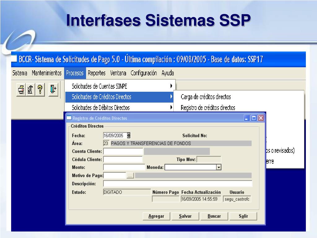Viewport: 317px width, 238px height.
Task: Click the Descripción input field
Action: [178, 184]
